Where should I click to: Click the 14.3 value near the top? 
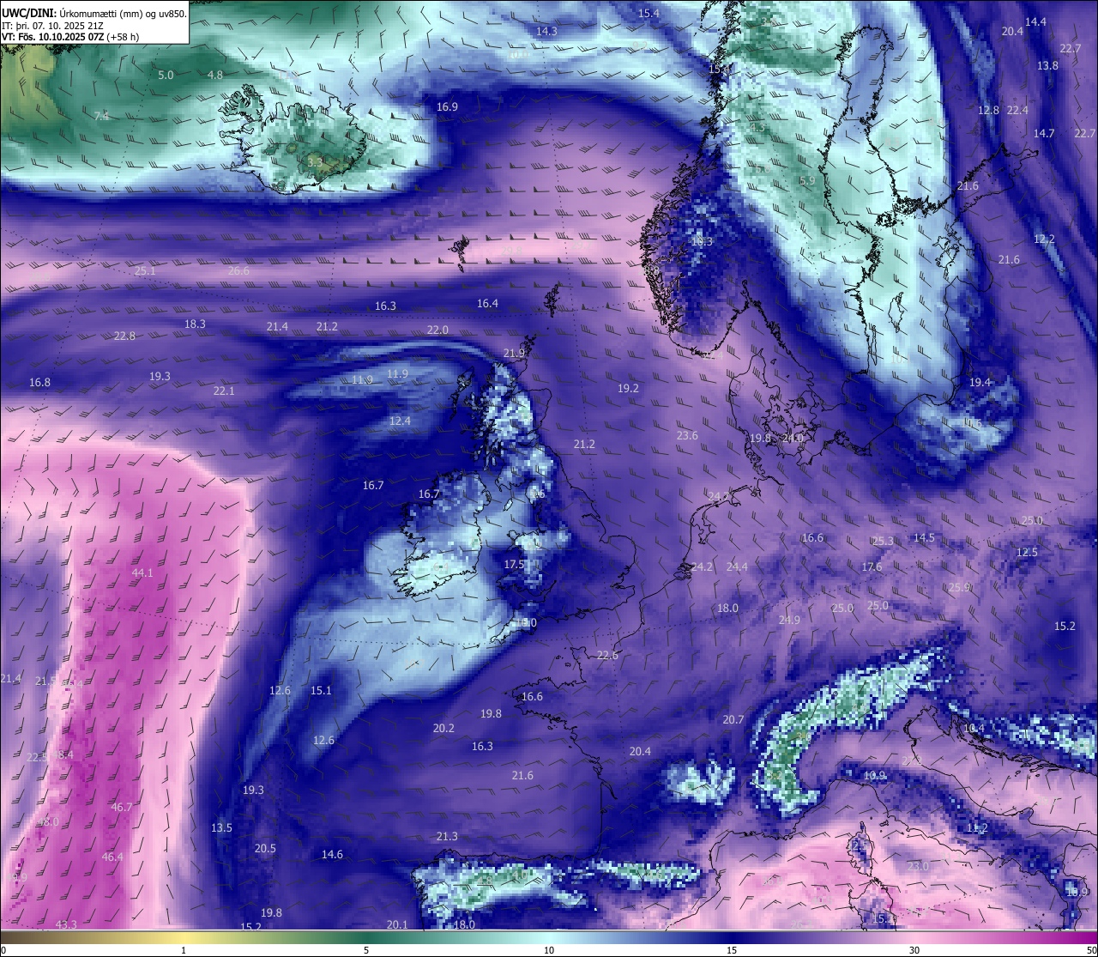click(546, 31)
